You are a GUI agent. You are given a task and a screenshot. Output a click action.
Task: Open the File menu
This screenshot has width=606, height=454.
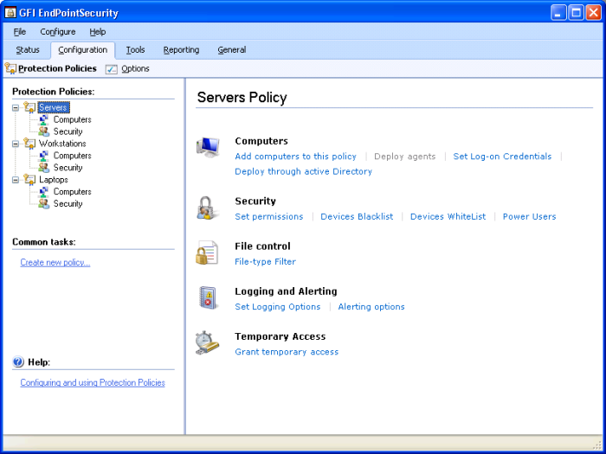[x=20, y=32]
